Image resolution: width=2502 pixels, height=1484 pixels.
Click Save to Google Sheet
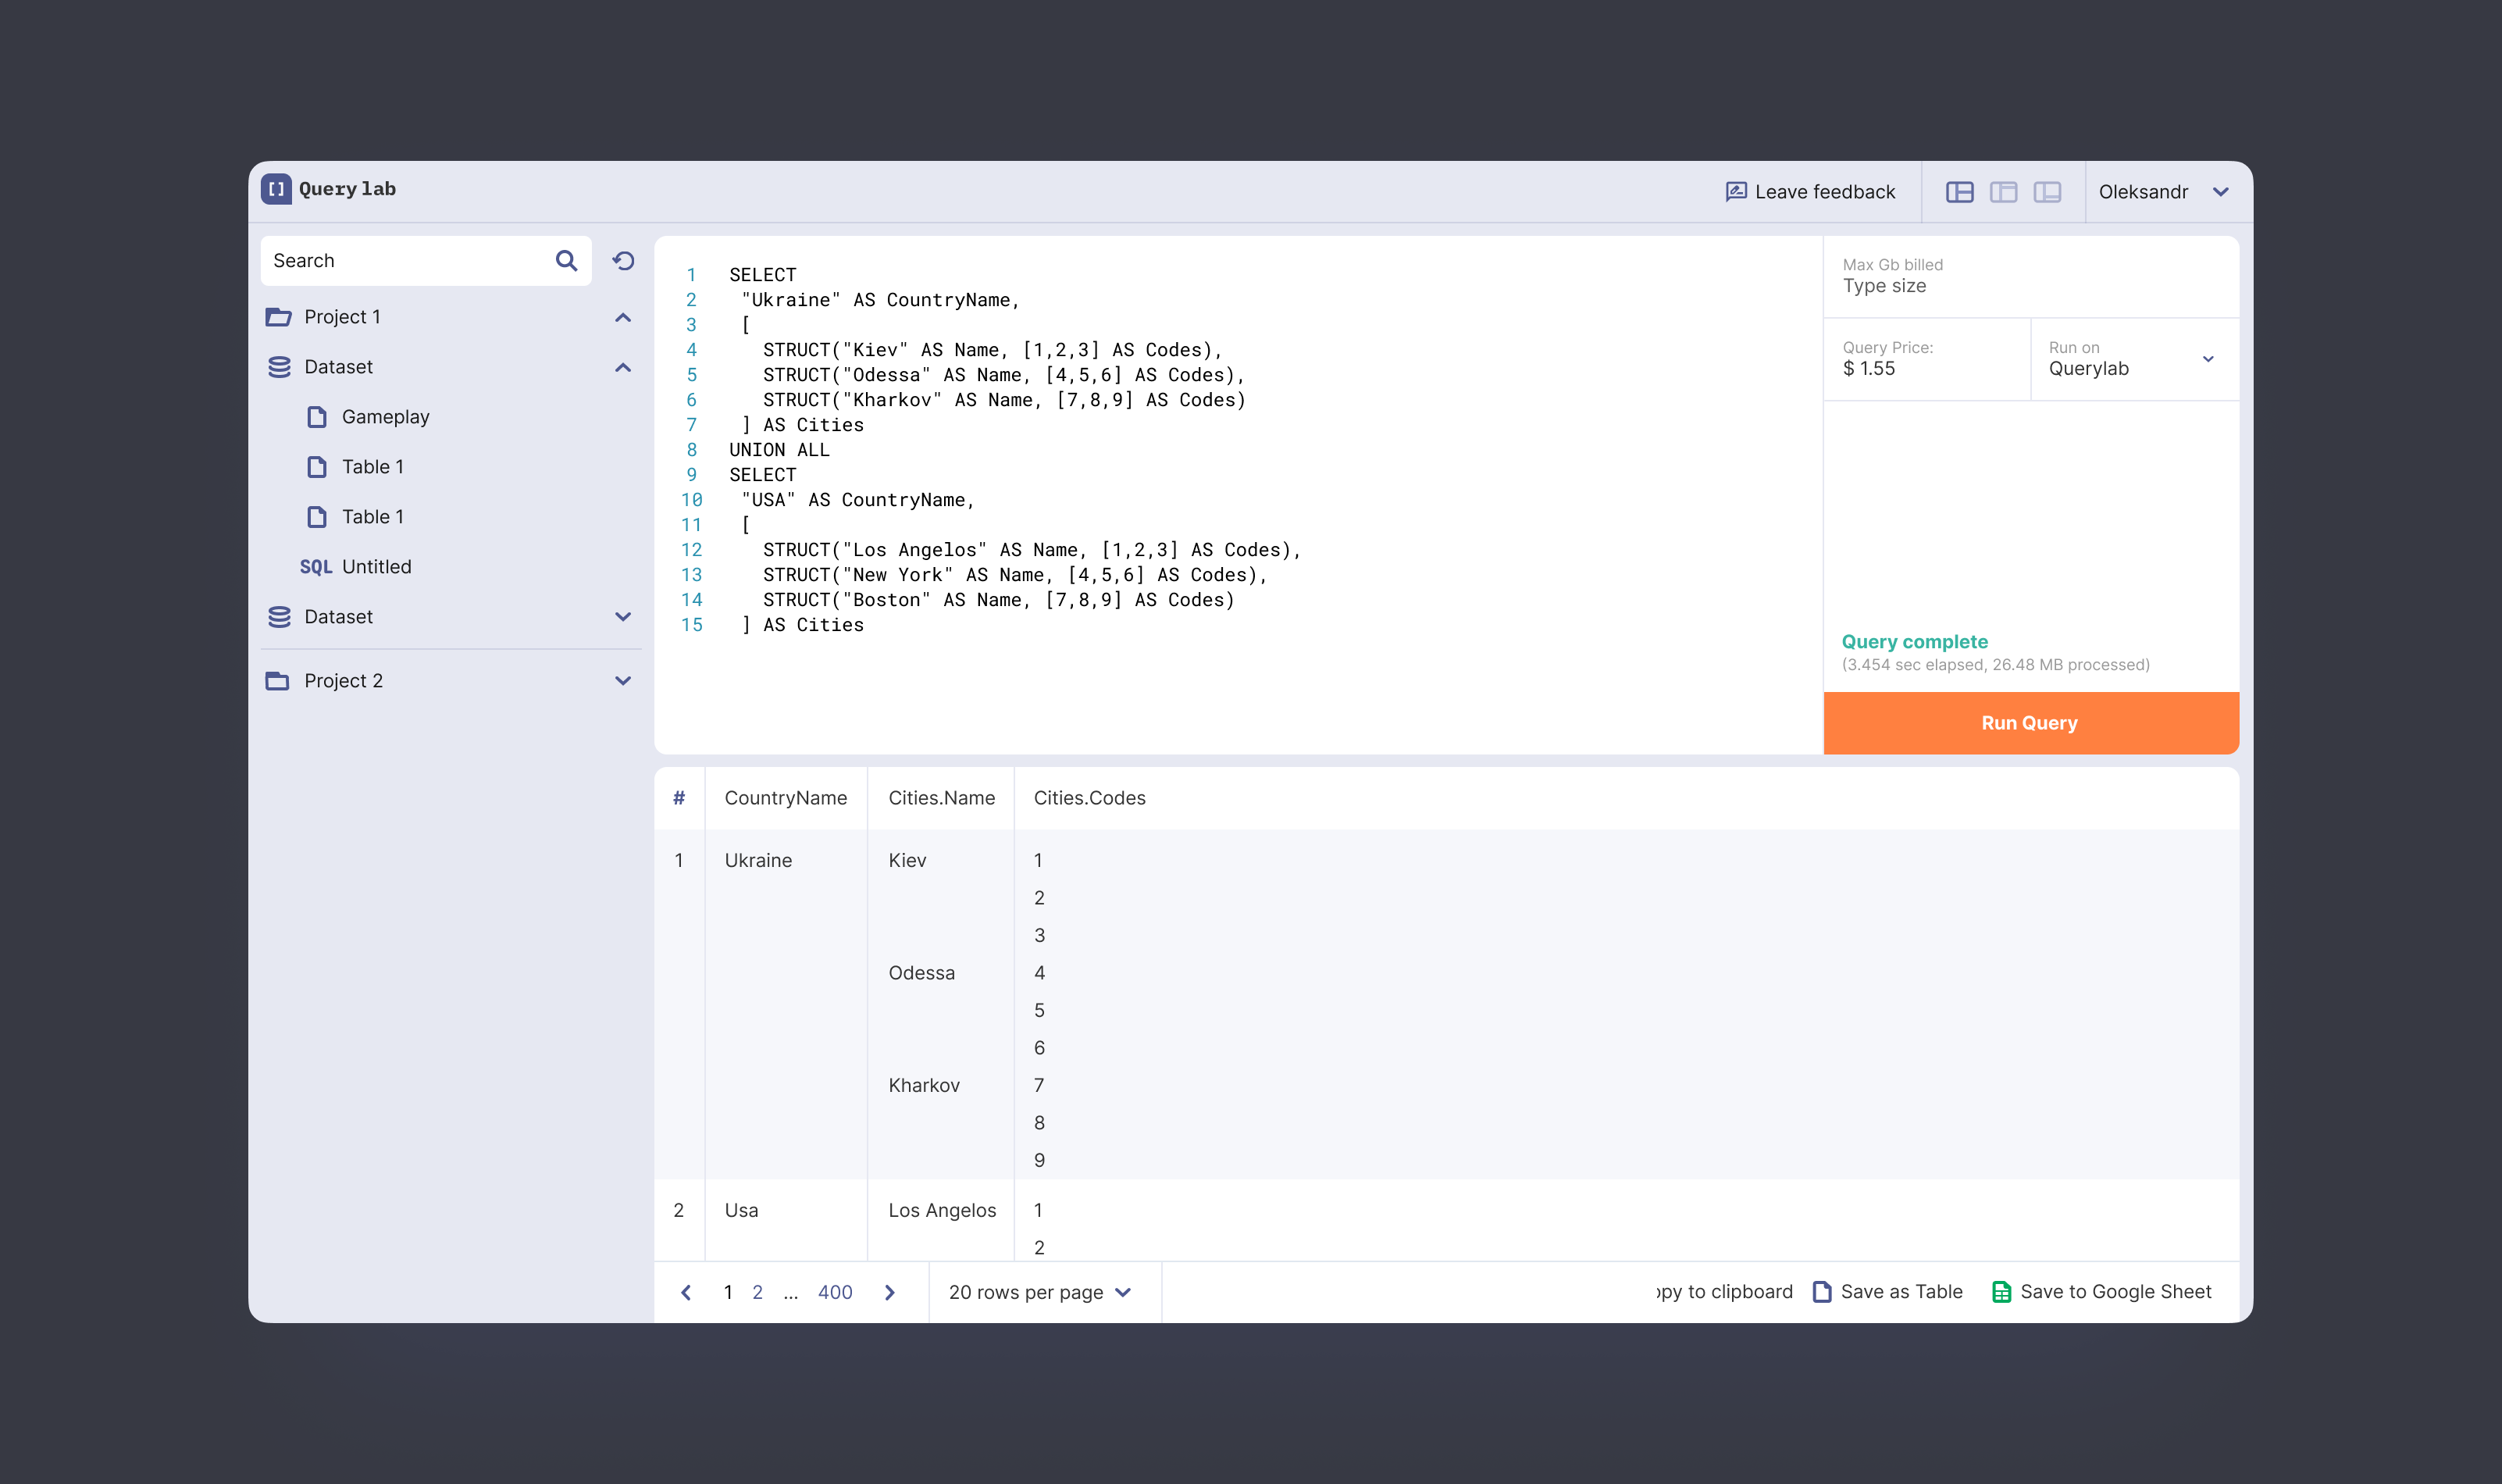click(x=2115, y=1292)
